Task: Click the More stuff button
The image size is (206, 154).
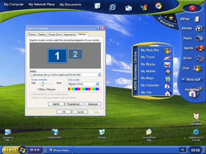Action: pos(192,80)
